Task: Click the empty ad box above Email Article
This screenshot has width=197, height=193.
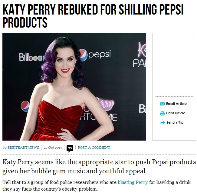Action: 174,65
